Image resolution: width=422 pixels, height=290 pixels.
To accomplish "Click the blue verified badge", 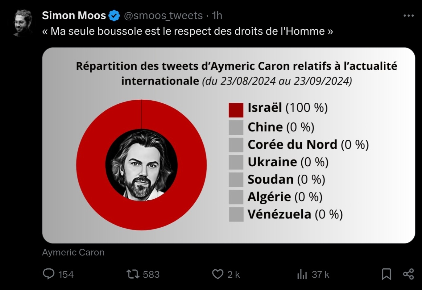I will click(114, 15).
